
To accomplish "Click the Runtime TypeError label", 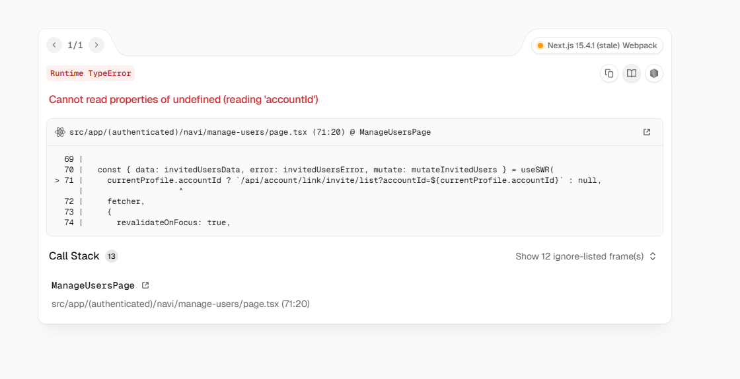I will (91, 73).
